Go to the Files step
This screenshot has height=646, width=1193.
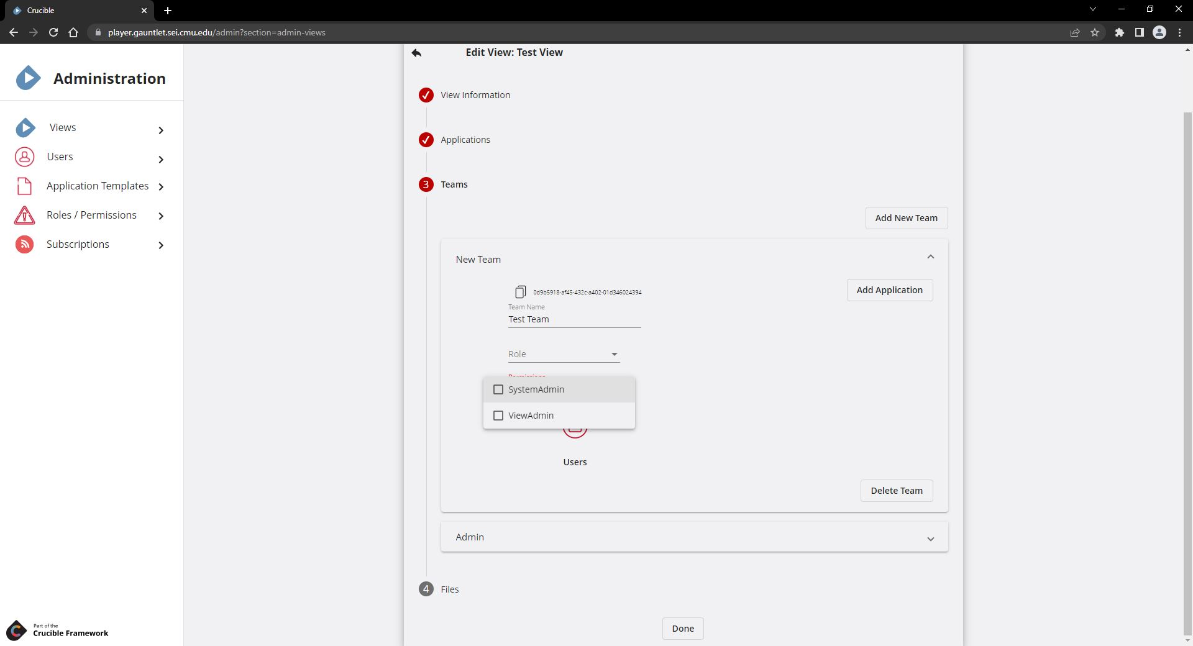click(449, 589)
